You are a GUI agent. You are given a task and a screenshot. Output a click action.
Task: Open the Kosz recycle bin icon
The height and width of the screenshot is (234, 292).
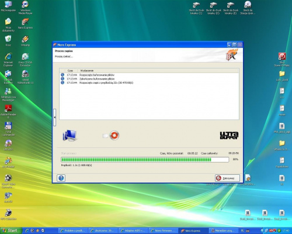(x=8, y=41)
